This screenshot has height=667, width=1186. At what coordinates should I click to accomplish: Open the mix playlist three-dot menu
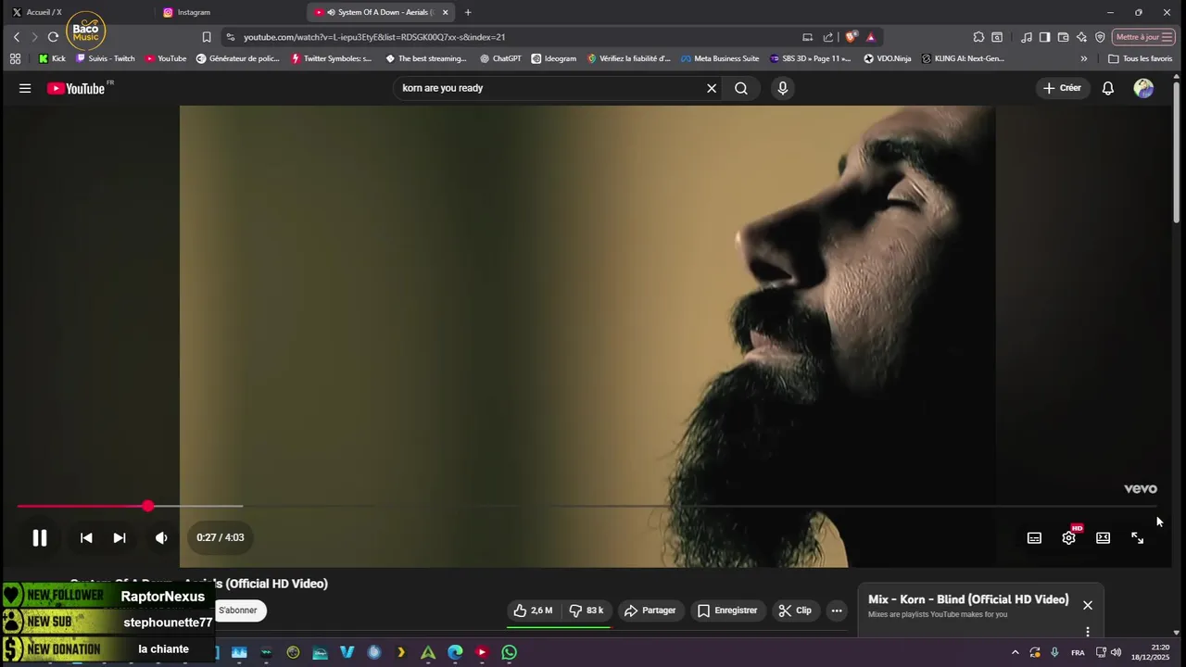point(1088,632)
